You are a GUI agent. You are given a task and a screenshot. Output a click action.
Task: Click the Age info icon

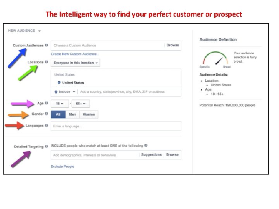(46, 103)
